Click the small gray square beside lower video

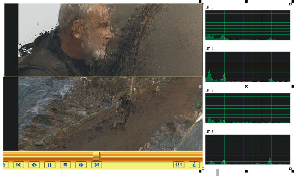pyautogui.click(x=200, y=87)
